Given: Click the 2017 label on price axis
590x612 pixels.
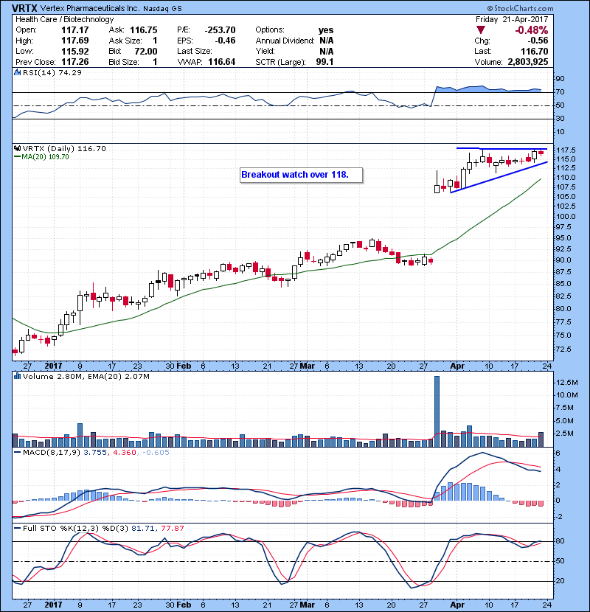Looking at the screenshot, I should pos(53,366).
